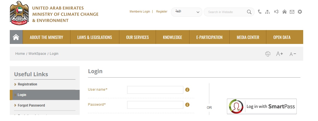
Task: Click the User name input field
Action: pyautogui.click(x=155, y=90)
